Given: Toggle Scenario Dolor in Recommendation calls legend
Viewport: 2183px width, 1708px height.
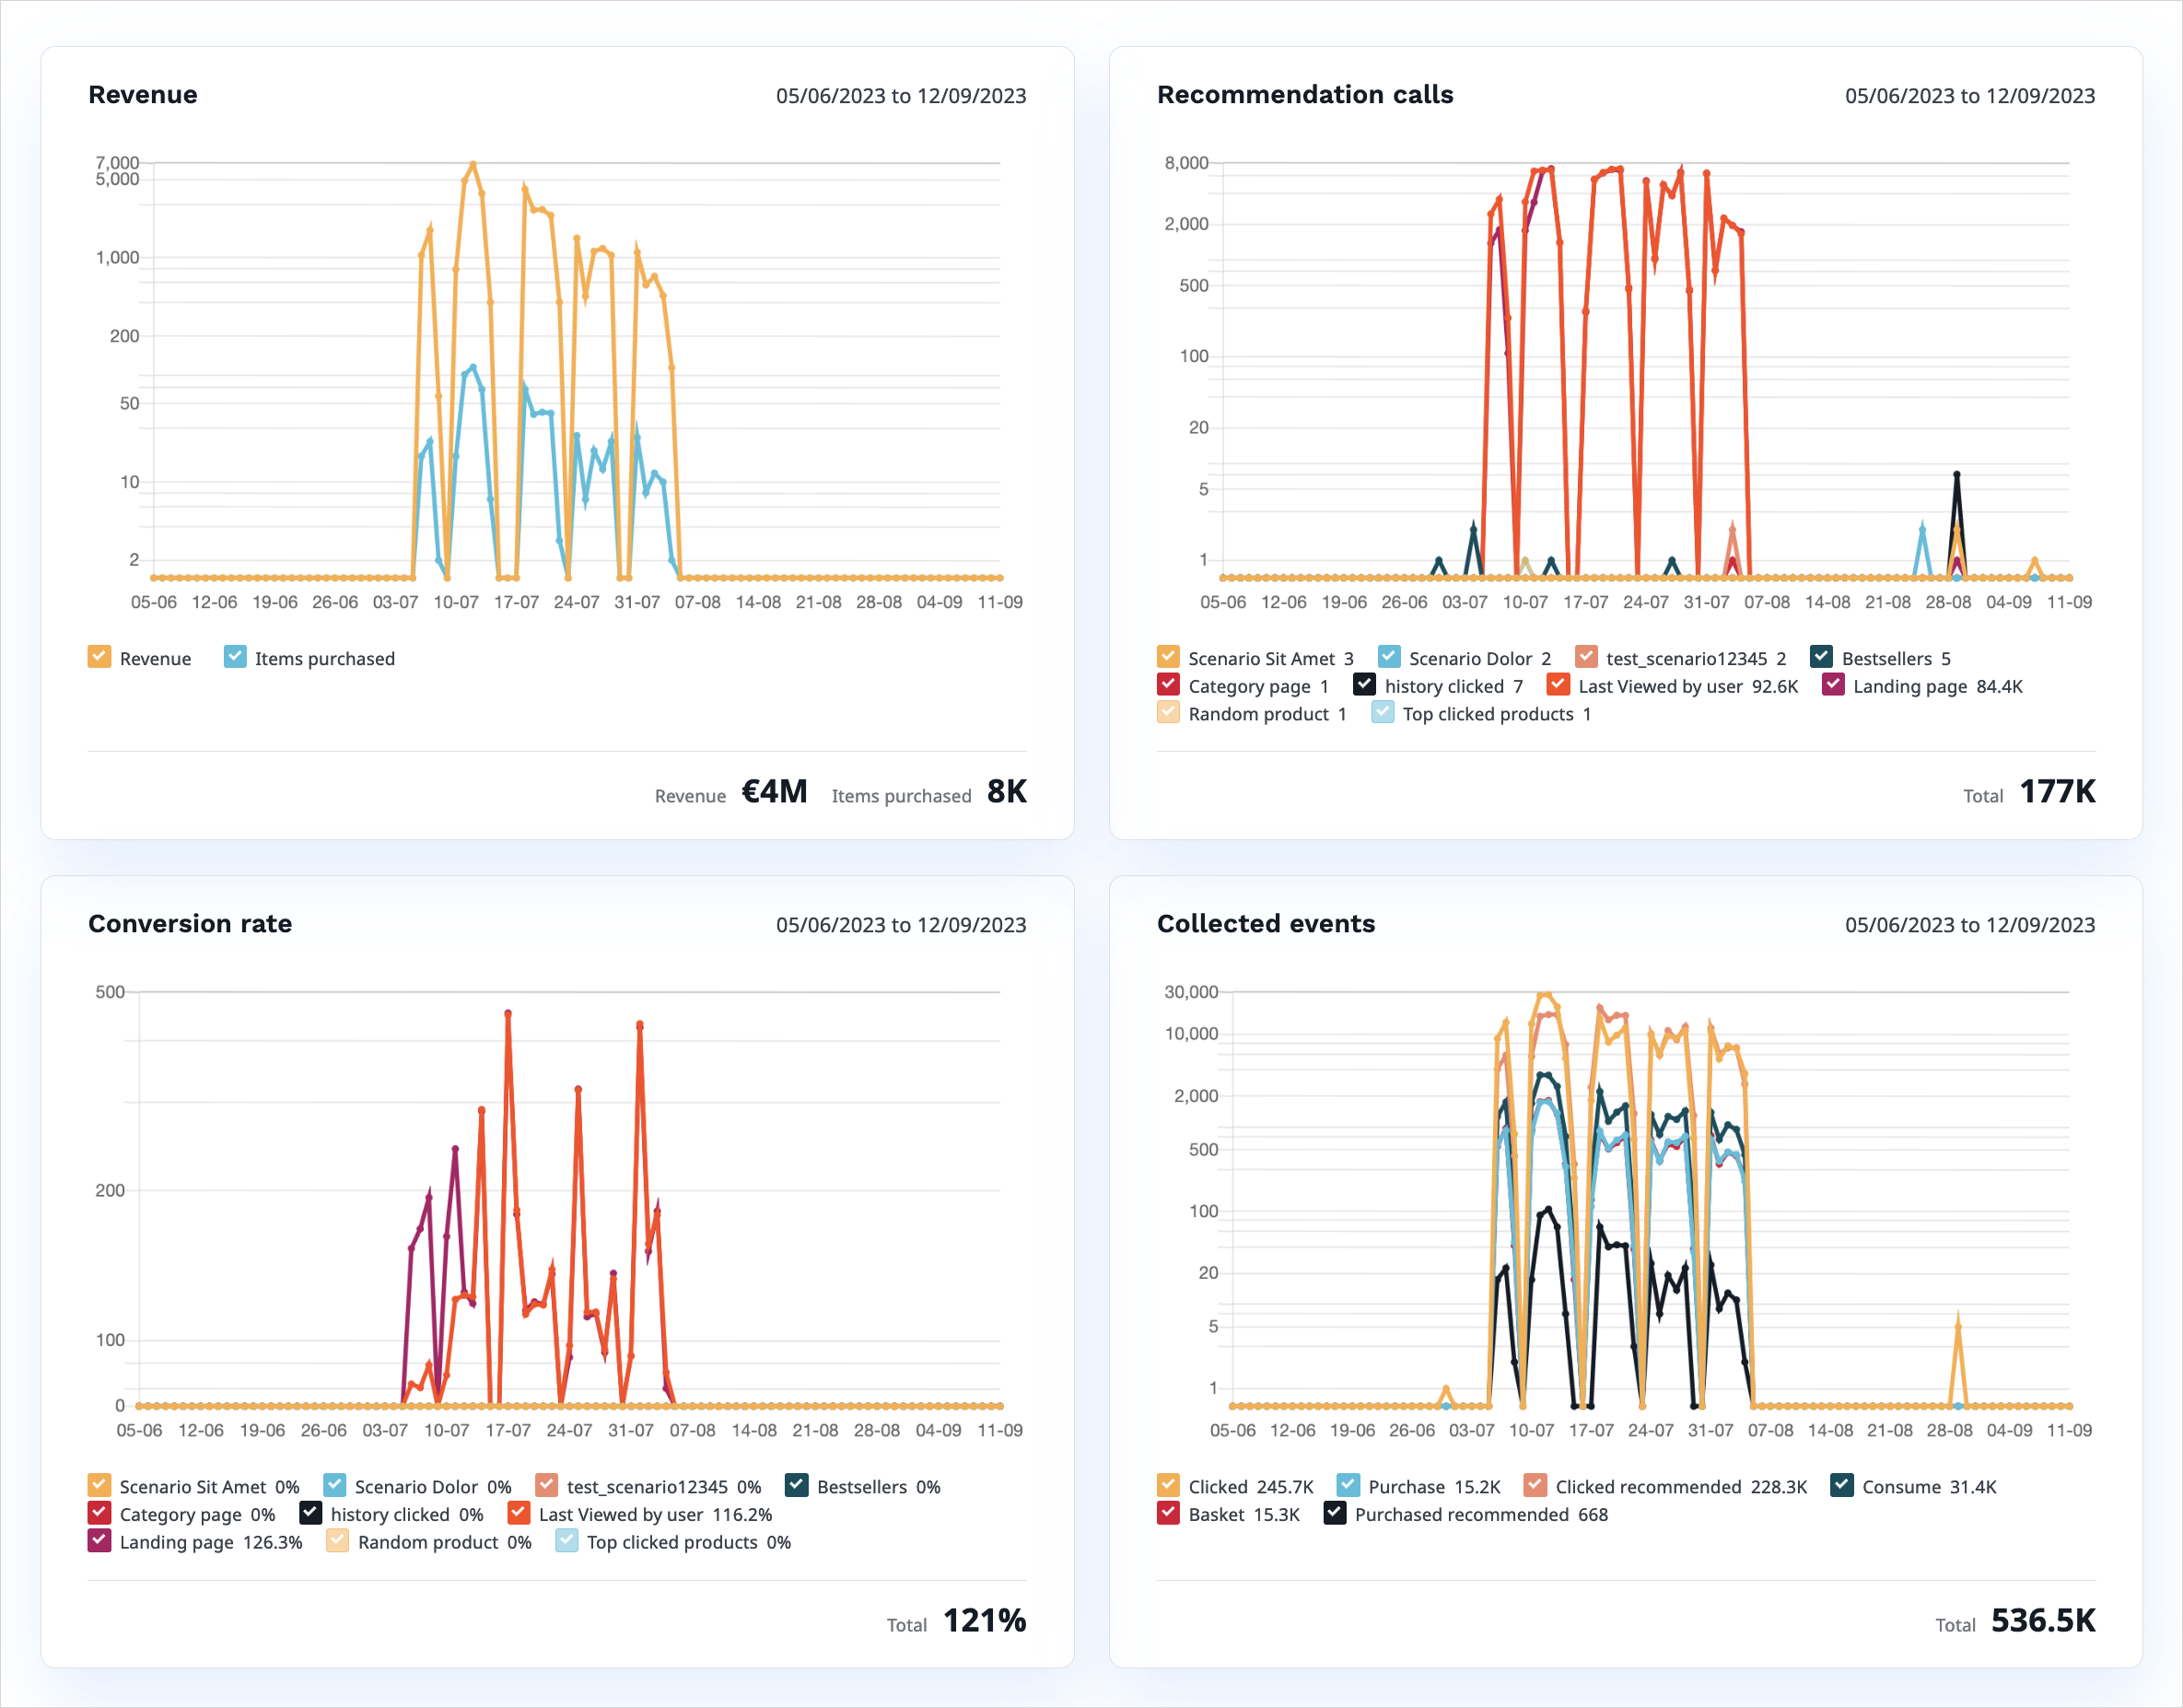Looking at the screenshot, I should click(1388, 657).
